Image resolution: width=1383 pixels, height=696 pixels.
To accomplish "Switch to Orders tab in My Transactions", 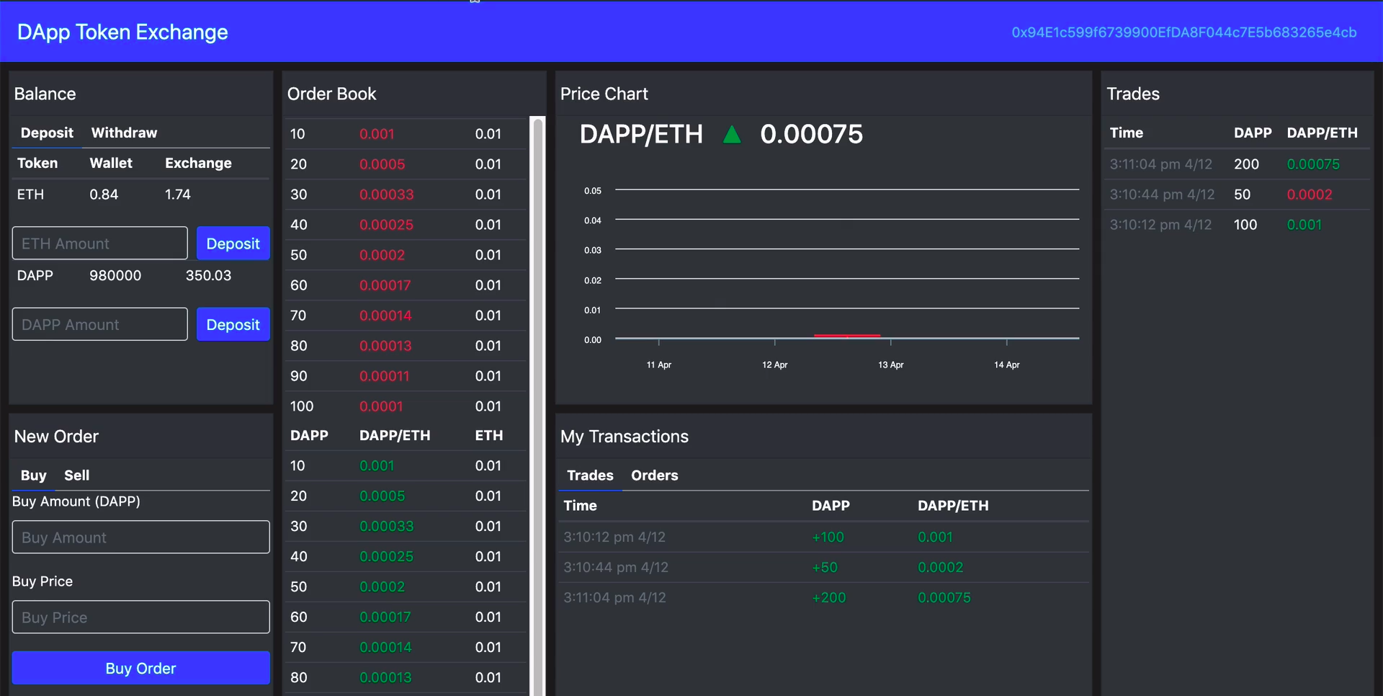I will pos(654,476).
